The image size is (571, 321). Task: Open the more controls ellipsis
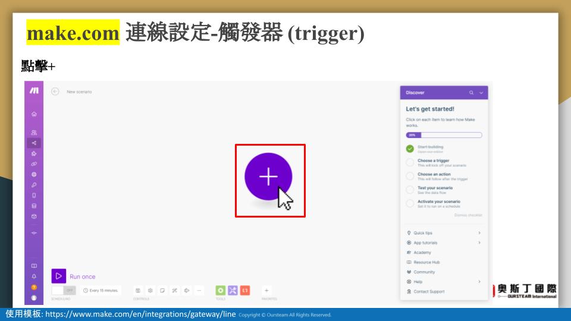click(x=199, y=291)
